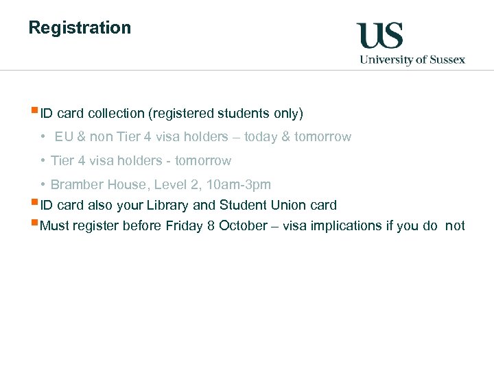Click the University of Sussex wordmark
Viewport: 494px width, 370px height.
pos(412,60)
